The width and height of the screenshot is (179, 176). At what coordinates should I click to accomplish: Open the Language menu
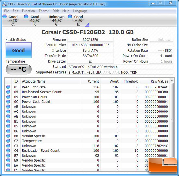tap(80, 11)
